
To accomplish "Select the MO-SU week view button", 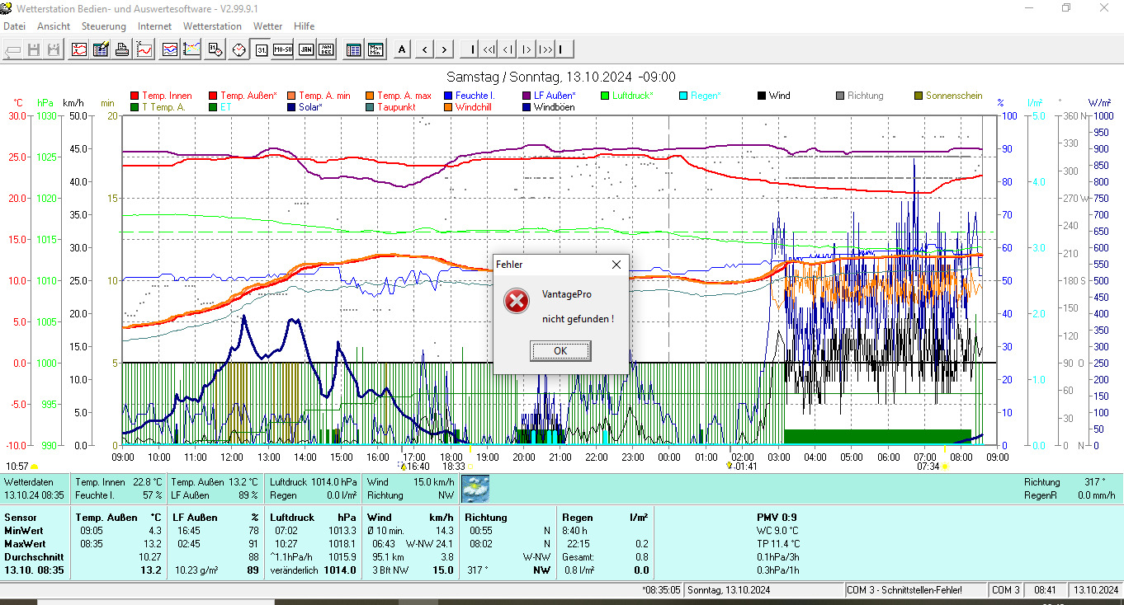I will click(x=283, y=49).
